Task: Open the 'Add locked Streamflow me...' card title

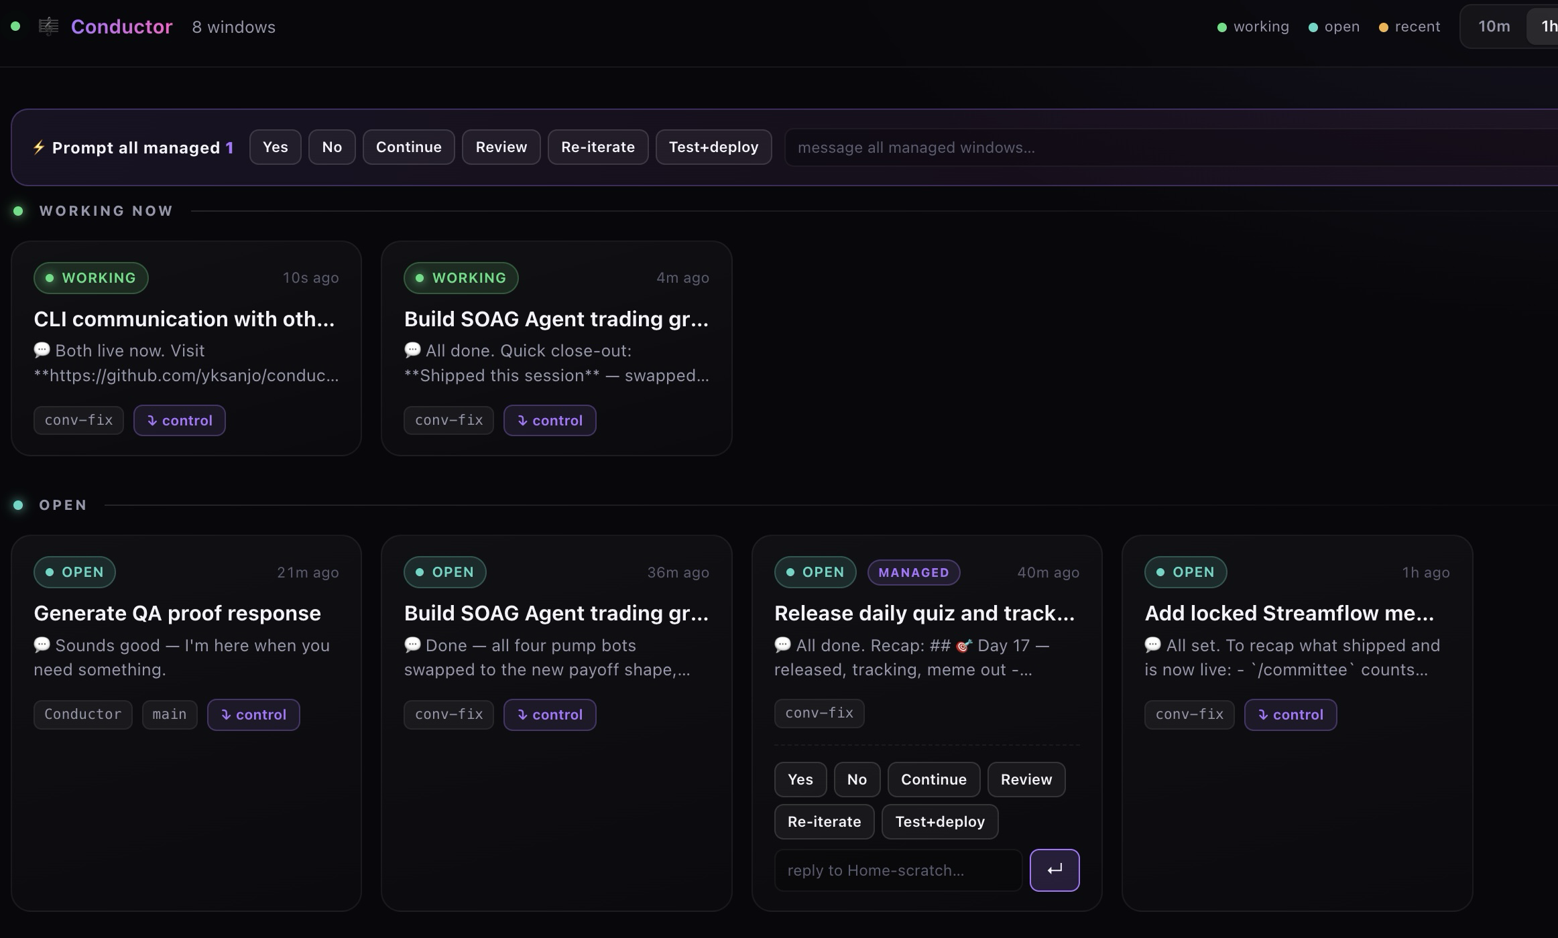Action: point(1290,613)
